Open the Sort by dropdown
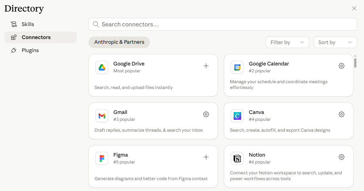Screen dimensions: 364x191 tap(335, 42)
